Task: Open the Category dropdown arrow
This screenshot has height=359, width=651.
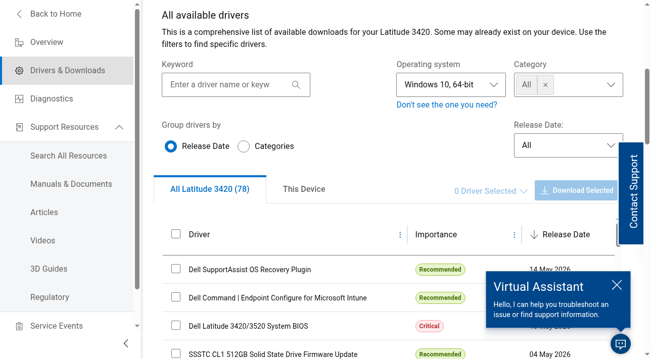Action: pos(611,85)
